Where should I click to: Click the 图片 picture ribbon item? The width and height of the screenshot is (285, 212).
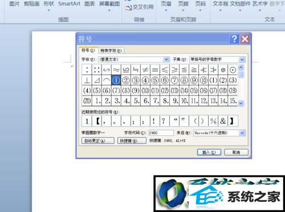(14, 4)
